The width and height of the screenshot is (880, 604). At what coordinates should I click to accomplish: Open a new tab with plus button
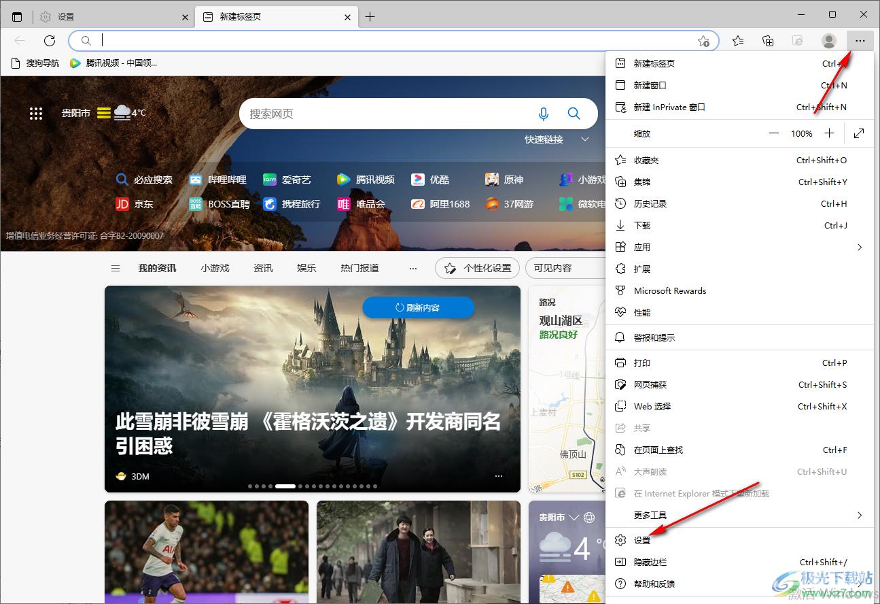pos(370,16)
